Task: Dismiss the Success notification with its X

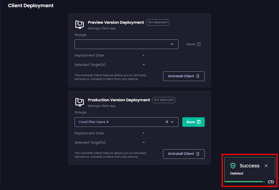Action: tap(266, 166)
